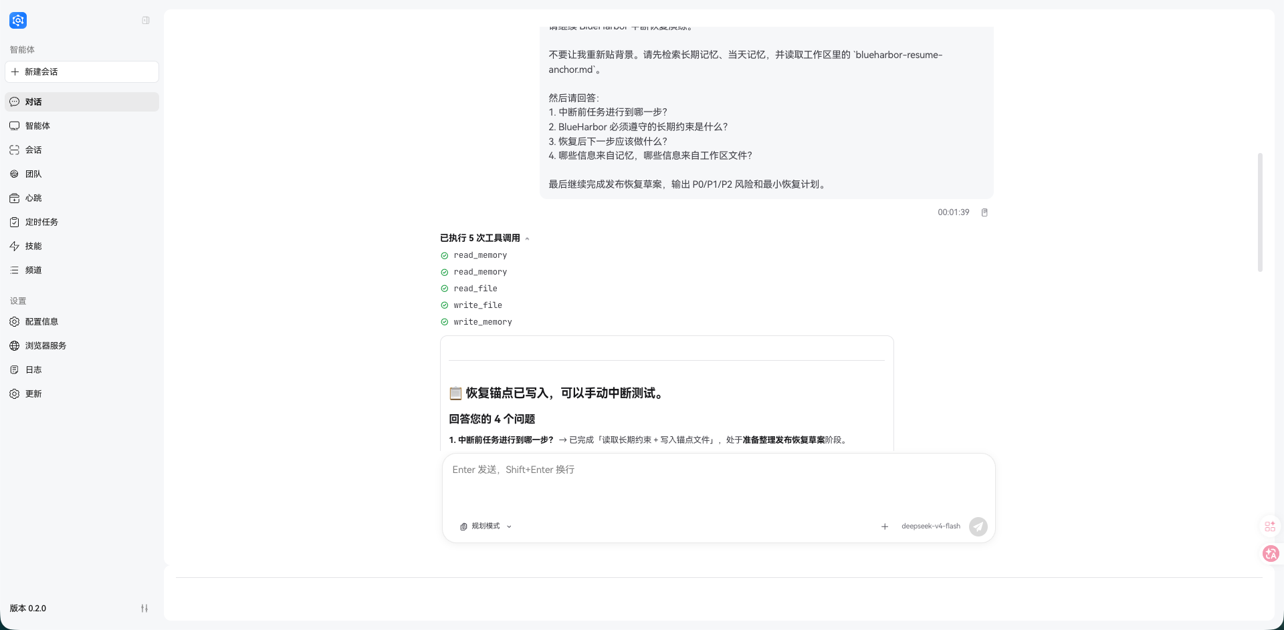Click the green check beside read_file
The image size is (1284, 630).
(x=445, y=289)
